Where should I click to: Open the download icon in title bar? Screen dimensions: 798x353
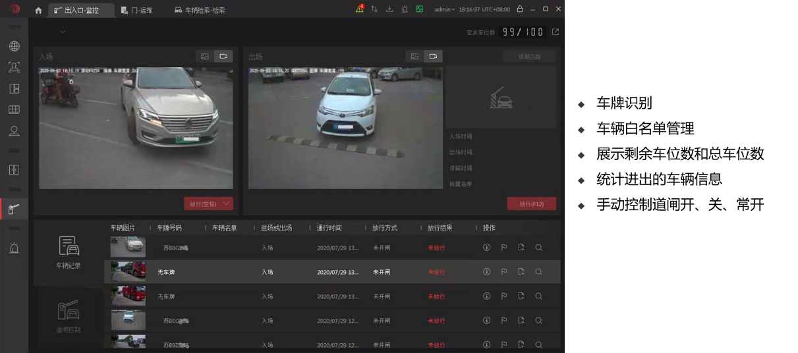tap(389, 9)
